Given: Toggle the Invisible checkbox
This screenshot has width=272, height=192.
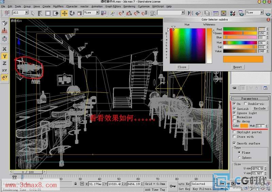Looking at the screenshot, I should [x=234, y=109].
